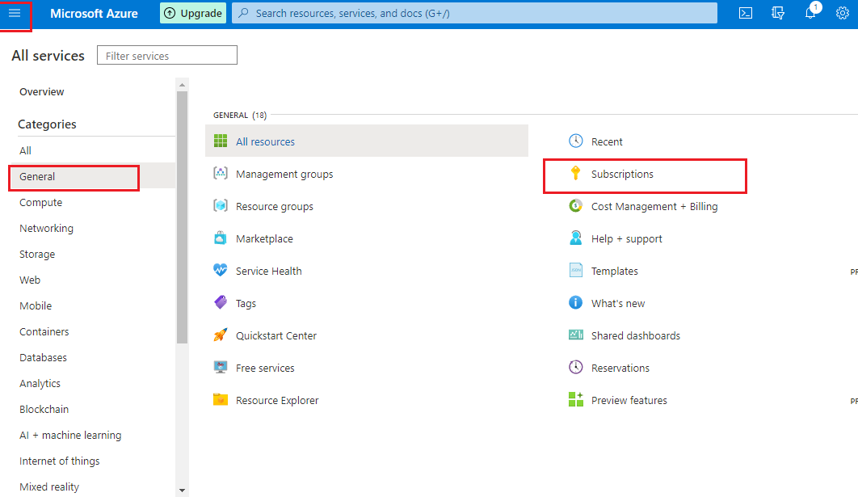The height and width of the screenshot is (497, 858).
Task: Launch Cloud Shell from top bar
Action: tap(747, 14)
